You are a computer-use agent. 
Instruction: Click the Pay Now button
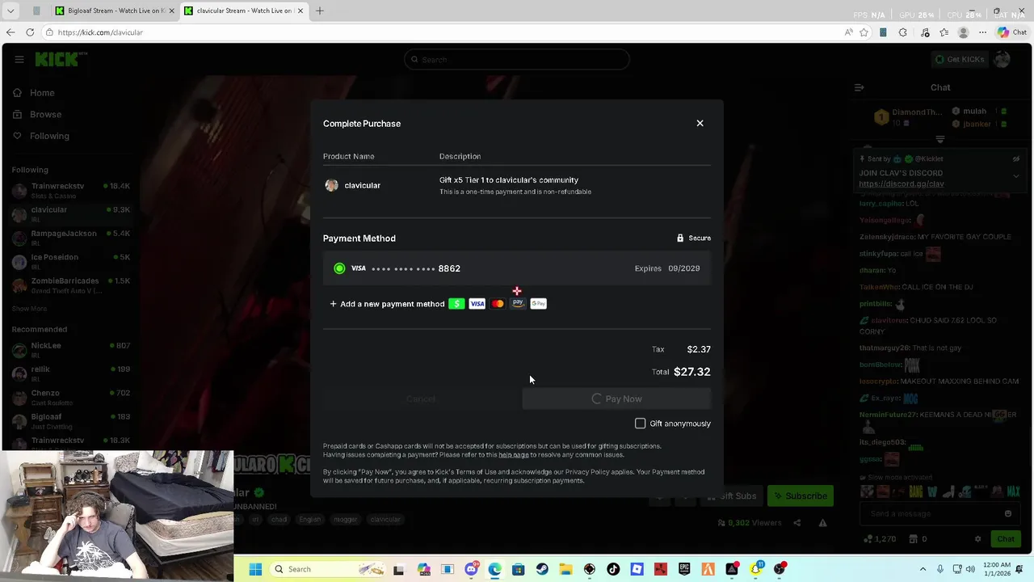tap(616, 399)
